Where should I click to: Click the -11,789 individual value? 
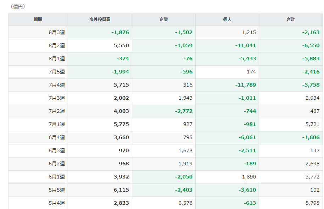[245, 85]
